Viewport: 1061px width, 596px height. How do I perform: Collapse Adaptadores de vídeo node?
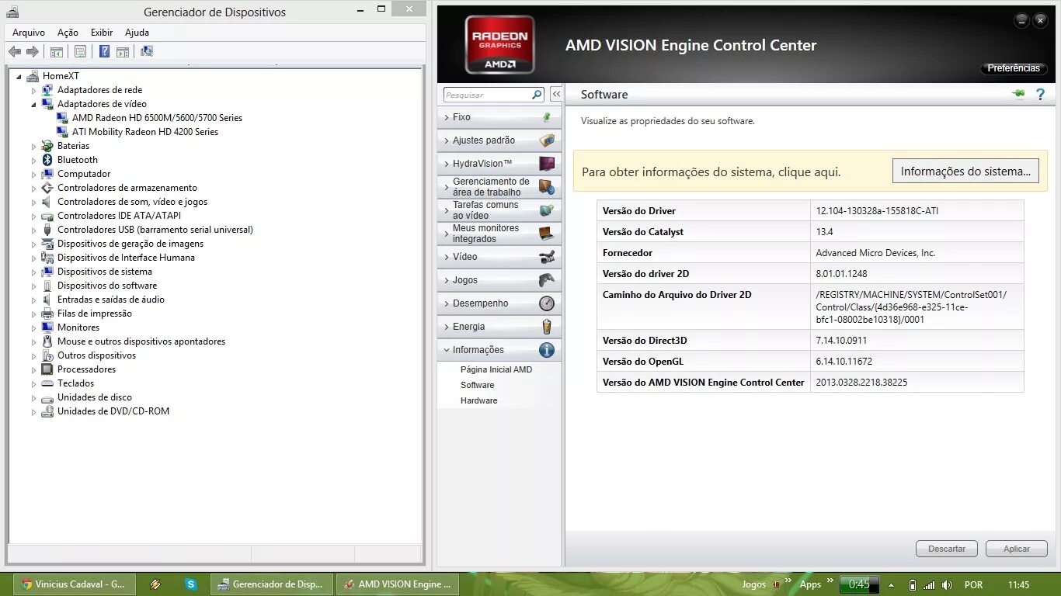tap(33, 105)
